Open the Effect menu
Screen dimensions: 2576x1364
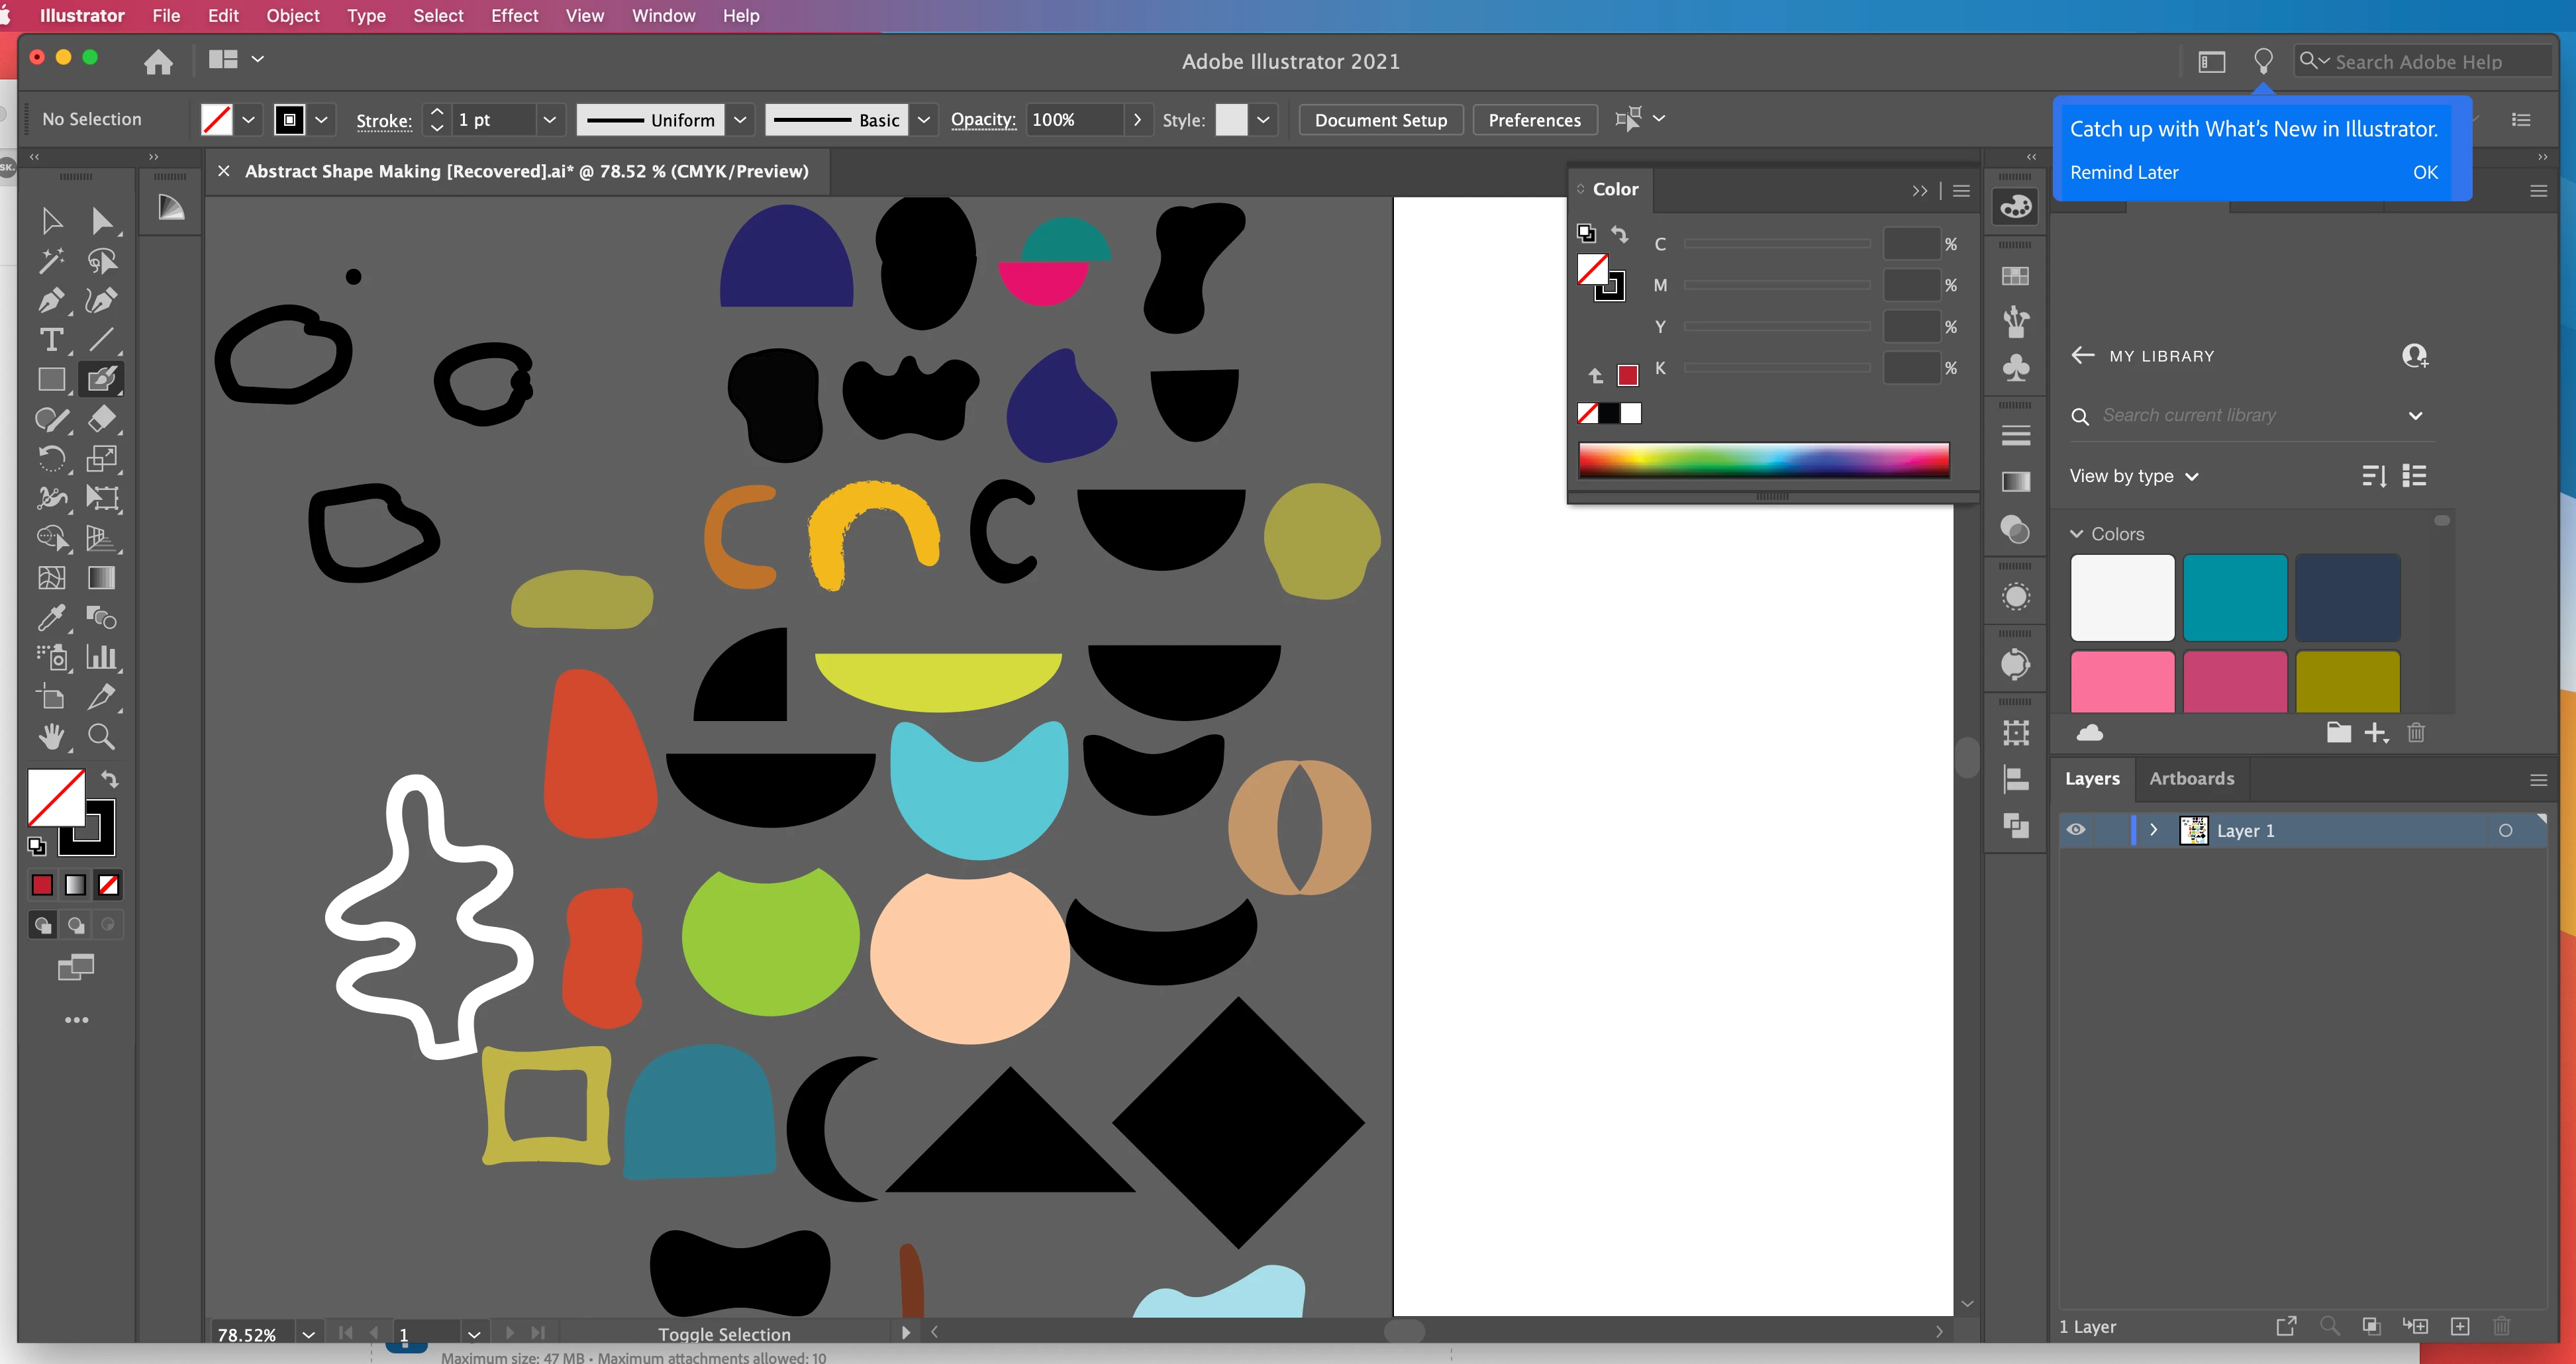pos(514,15)
